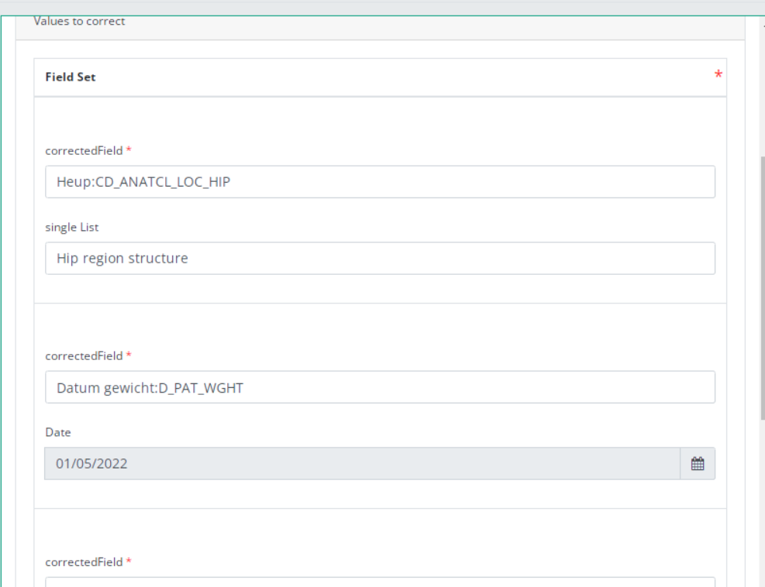Viewport: 765px width, 587px height.
Task: Focus the partially visible bottom correctedField input
Action: [x=380, y=582]
